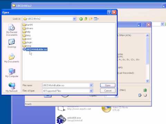Select the drivers folder
The image size is (166, 124).
28,28
